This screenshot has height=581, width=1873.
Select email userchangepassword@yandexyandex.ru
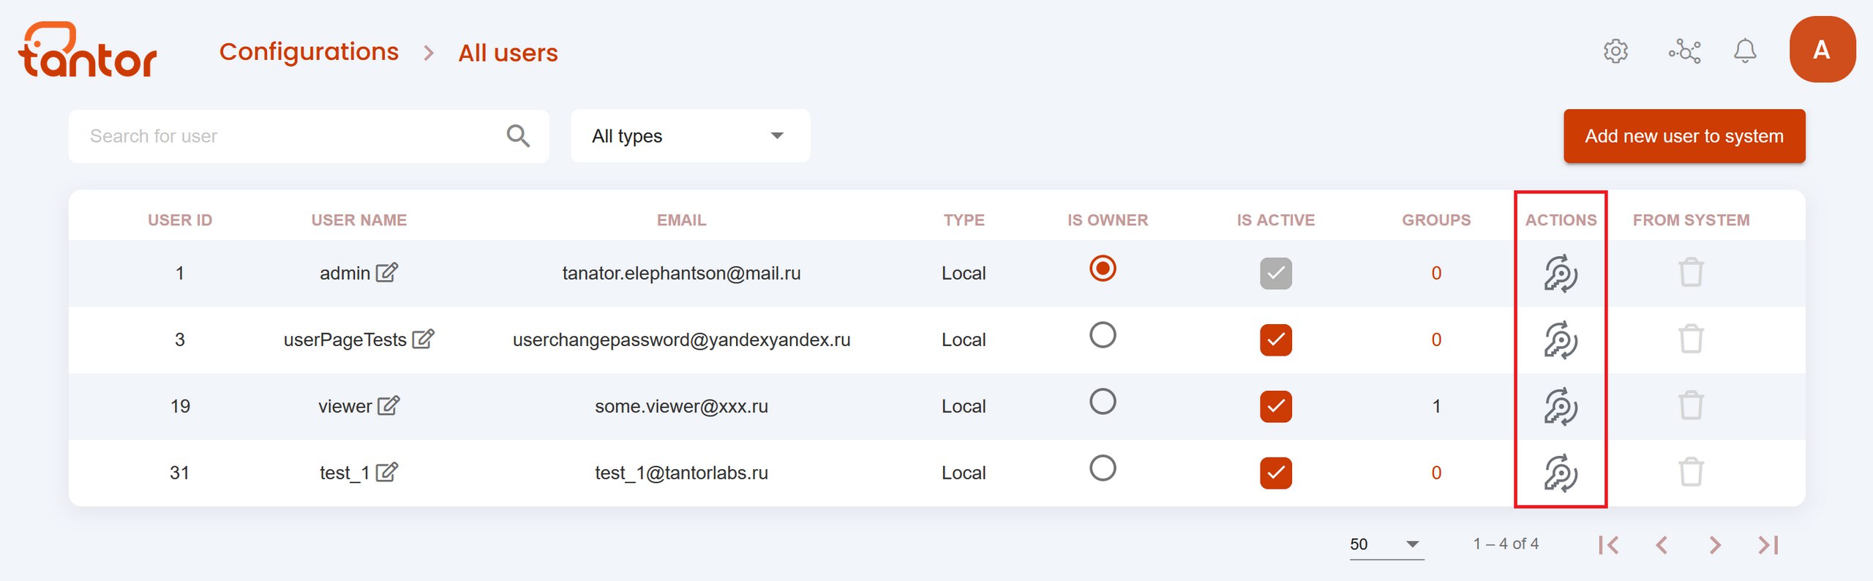coord(681,340)
